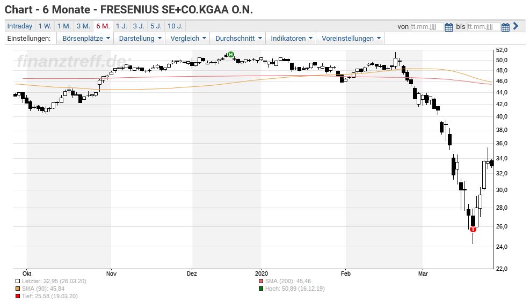Viewport: 530px width, 303px height.
Task: Select the 10 J. time range tab
Action: click(x=175, y=26)
